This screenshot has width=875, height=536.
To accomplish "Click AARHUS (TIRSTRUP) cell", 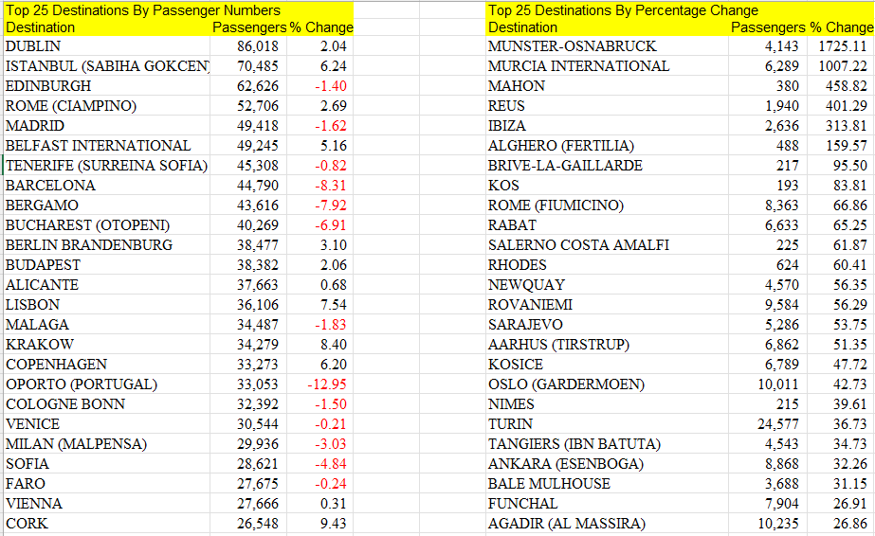I will point(607,345).
